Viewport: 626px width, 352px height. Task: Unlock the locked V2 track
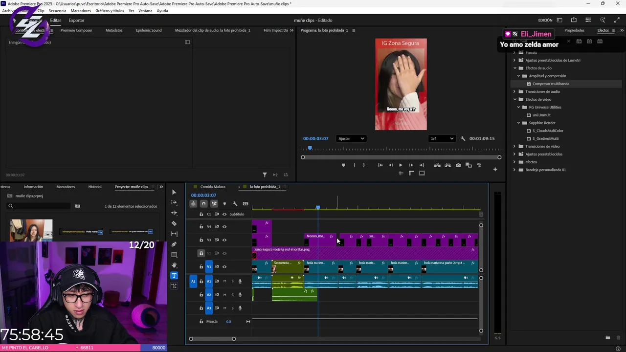pyautogui.click(x=201, y=253)
